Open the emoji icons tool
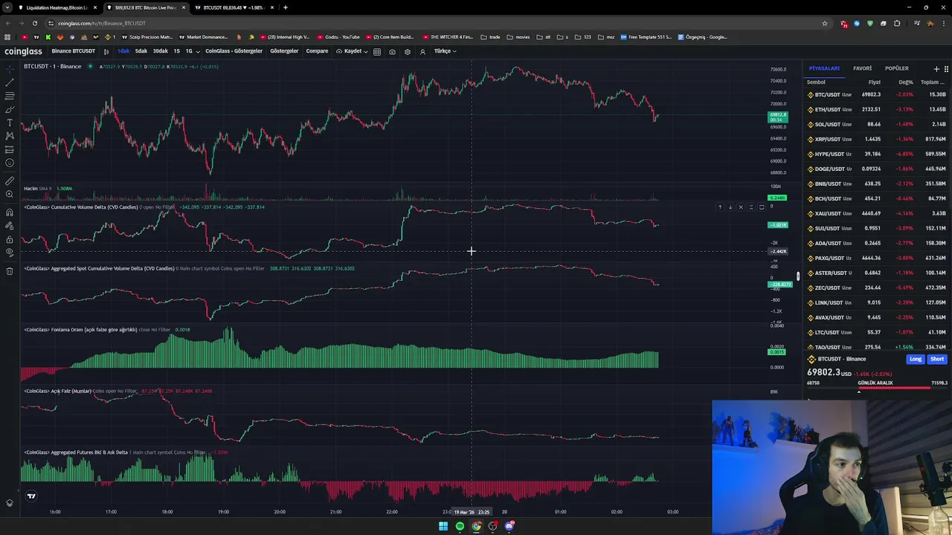Image resolution: width=952 pixels, height=535 pixels. [10, 163]
